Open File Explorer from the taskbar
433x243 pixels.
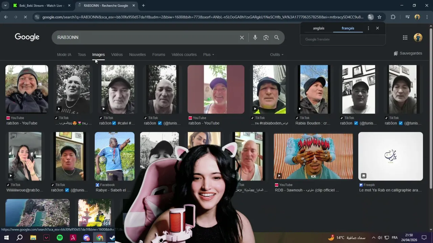coord(33,238)
